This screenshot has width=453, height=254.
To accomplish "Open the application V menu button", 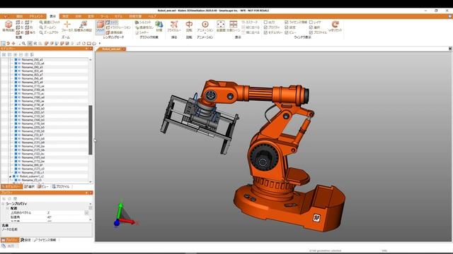I will click(6, 16).
